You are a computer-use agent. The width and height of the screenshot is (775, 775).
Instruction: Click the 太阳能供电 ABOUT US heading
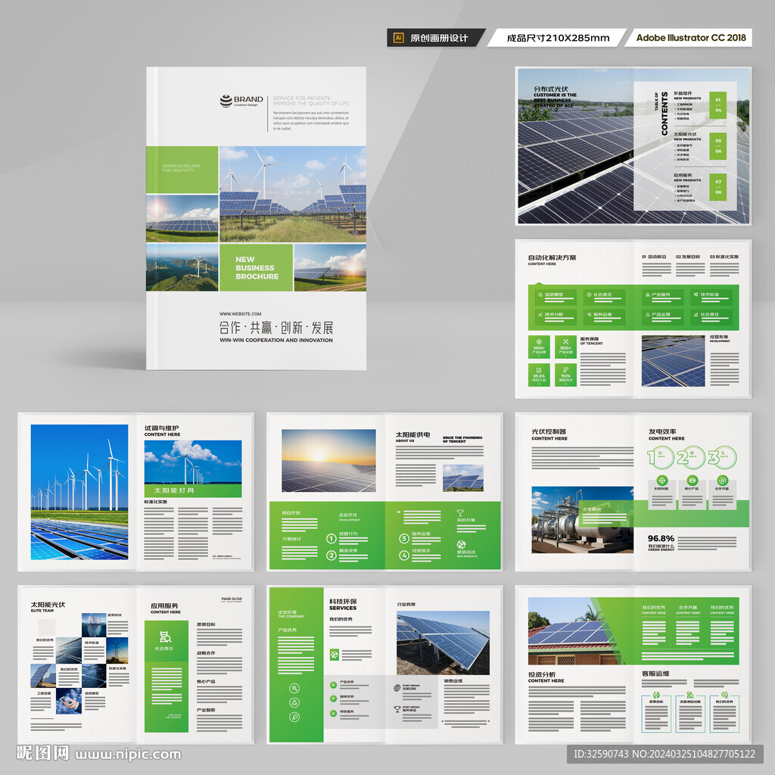pos(412,437)
